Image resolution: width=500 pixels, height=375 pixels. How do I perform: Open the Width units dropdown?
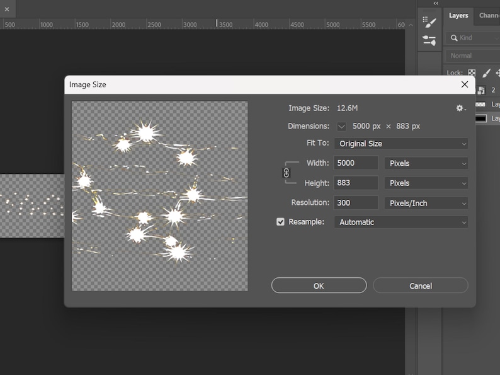coord(426,163)
